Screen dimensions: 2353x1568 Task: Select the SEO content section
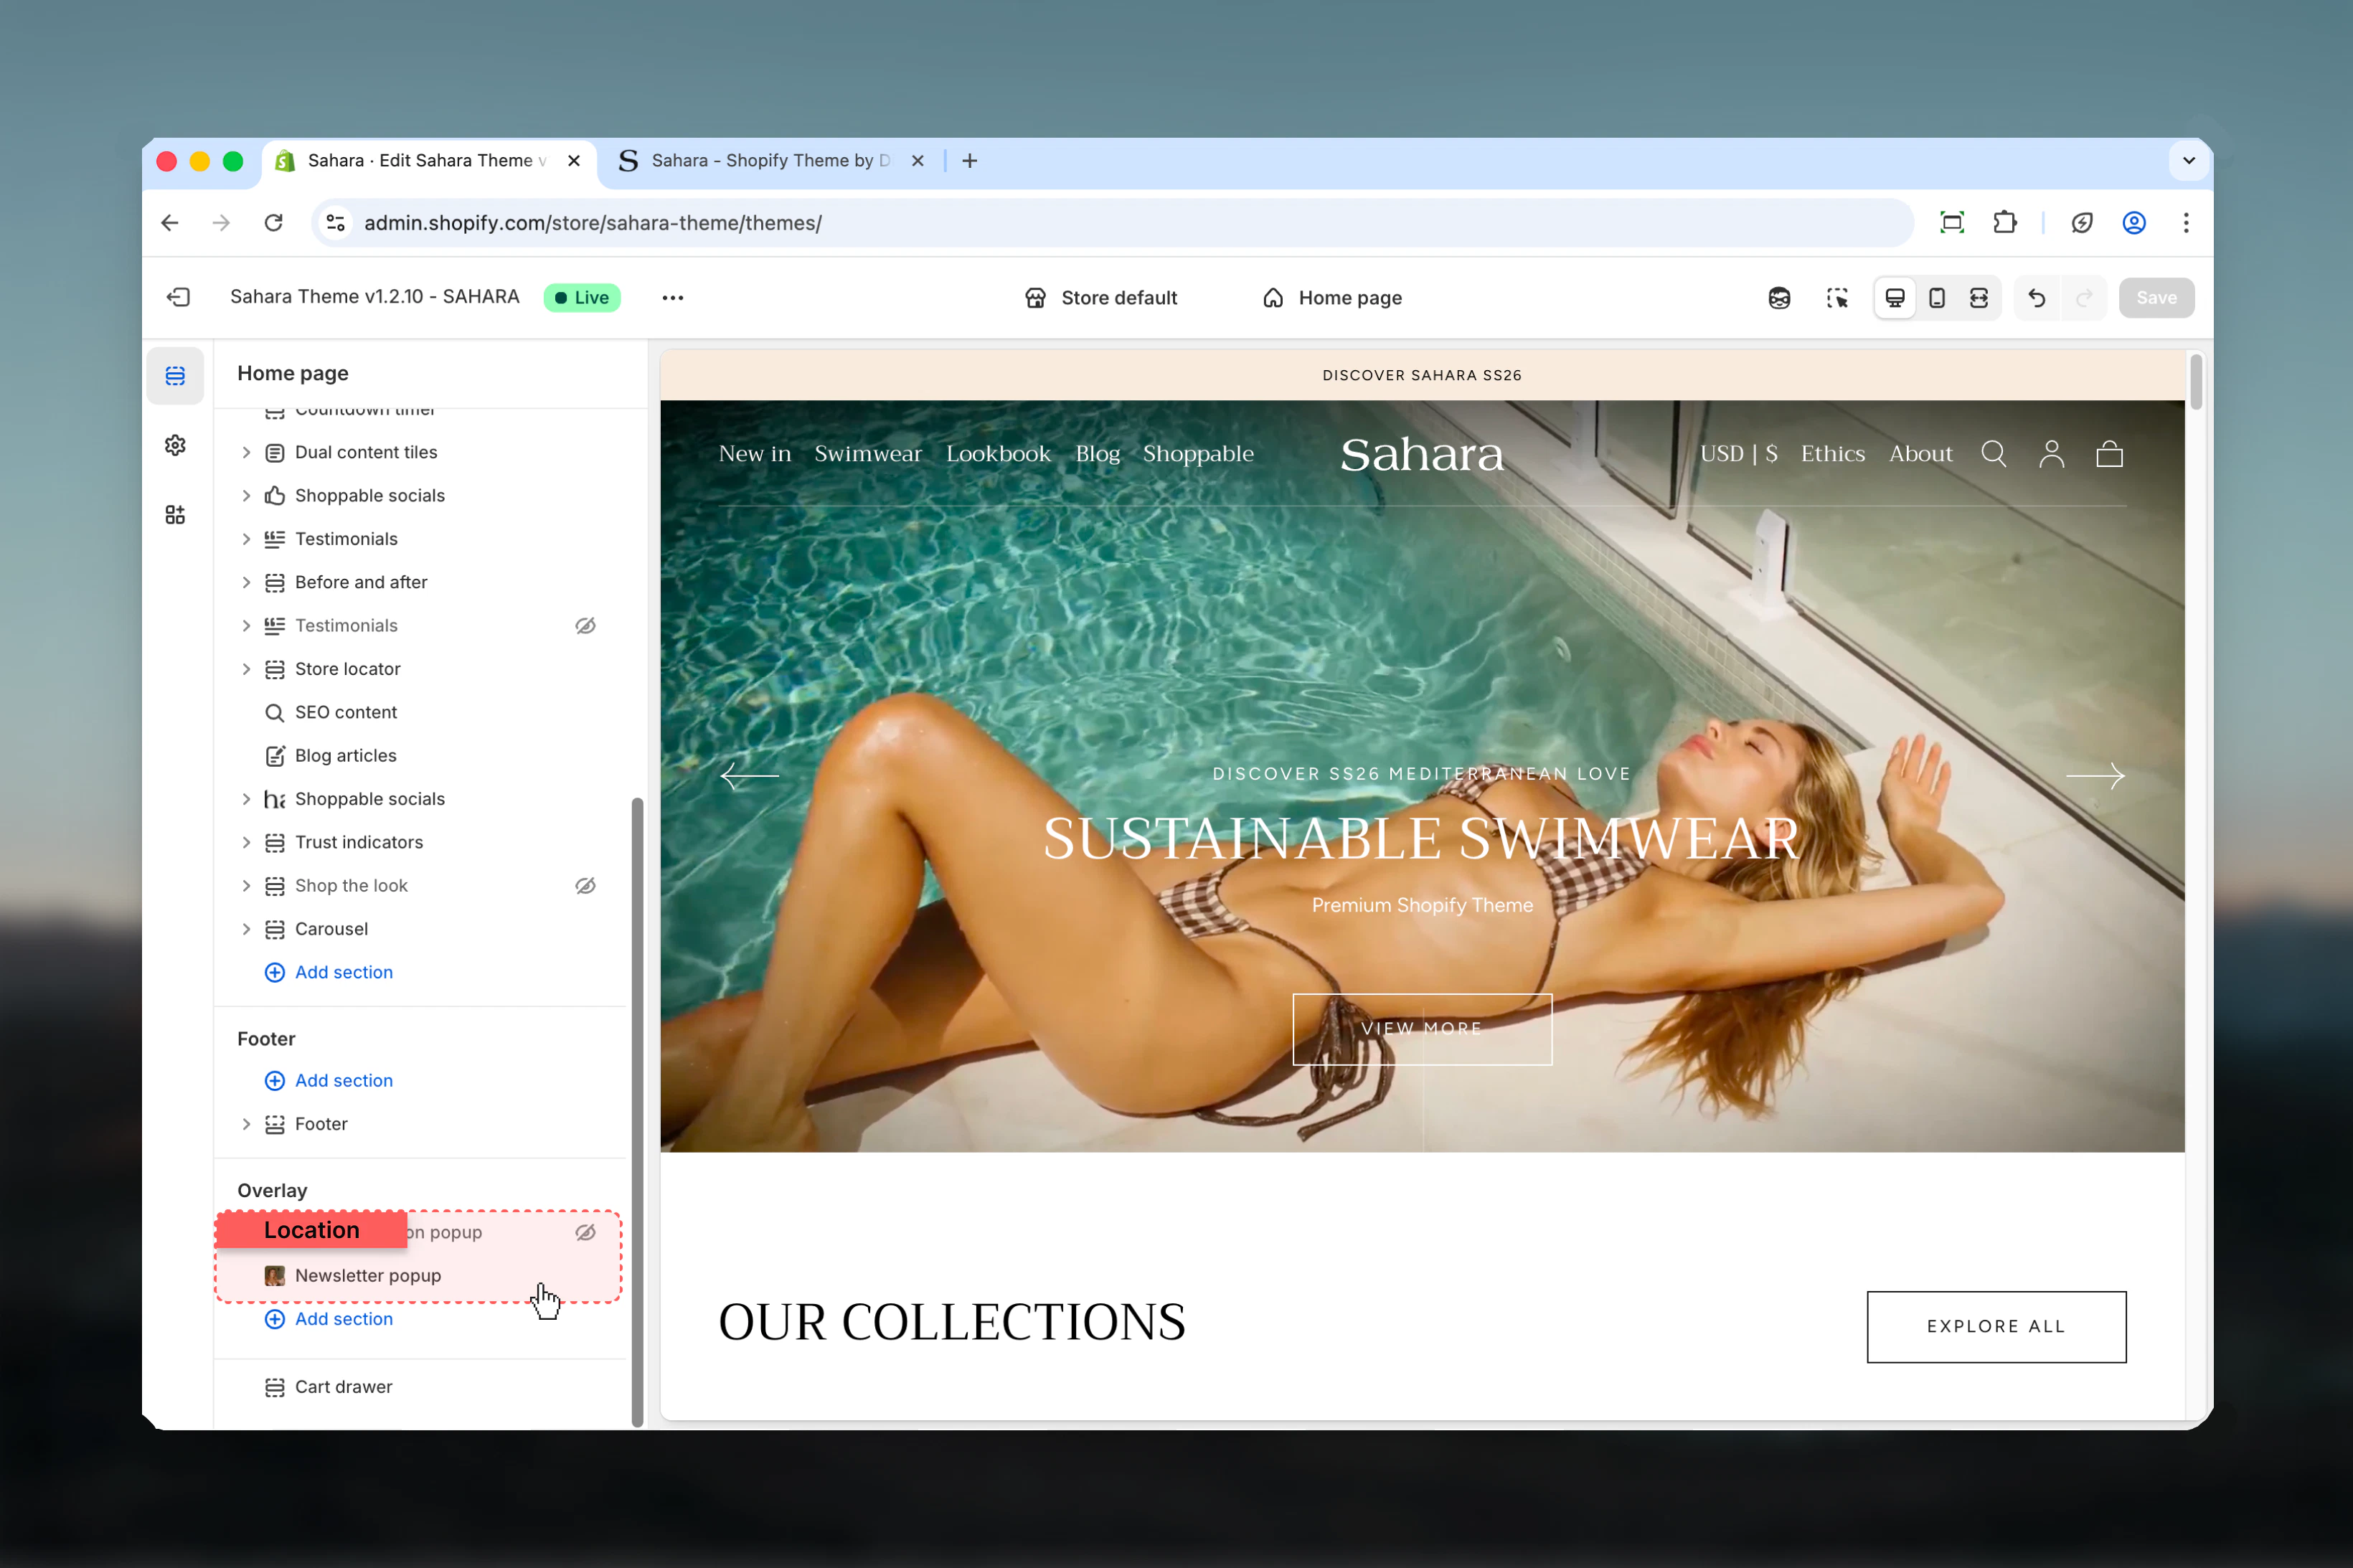tap(420, 713)
